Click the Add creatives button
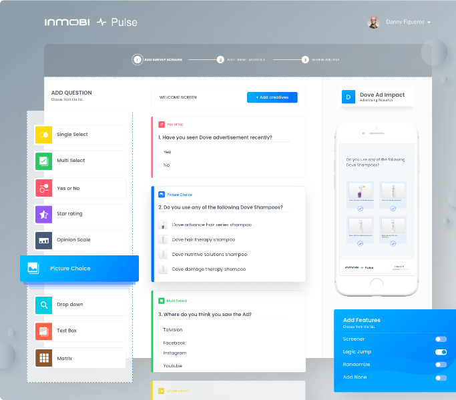 pos(272,97)
